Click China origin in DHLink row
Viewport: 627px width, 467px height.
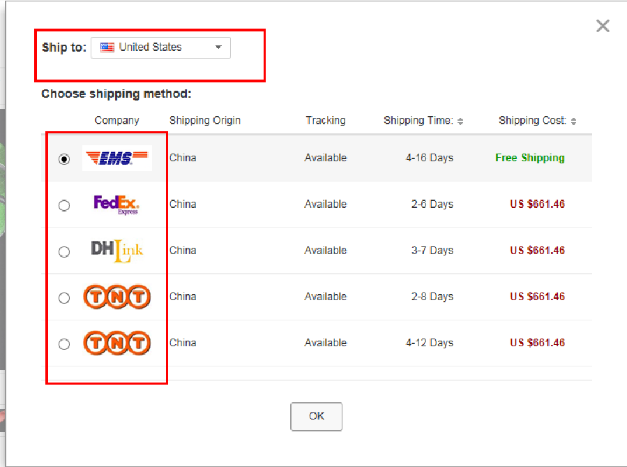click(183, 251)
